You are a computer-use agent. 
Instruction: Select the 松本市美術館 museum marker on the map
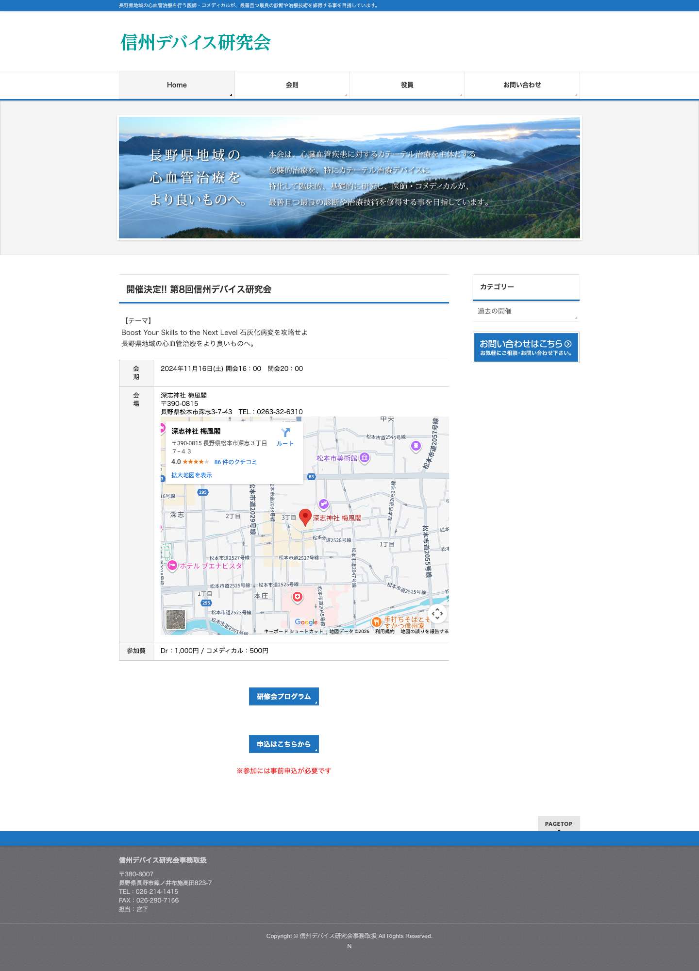[365, 458]
